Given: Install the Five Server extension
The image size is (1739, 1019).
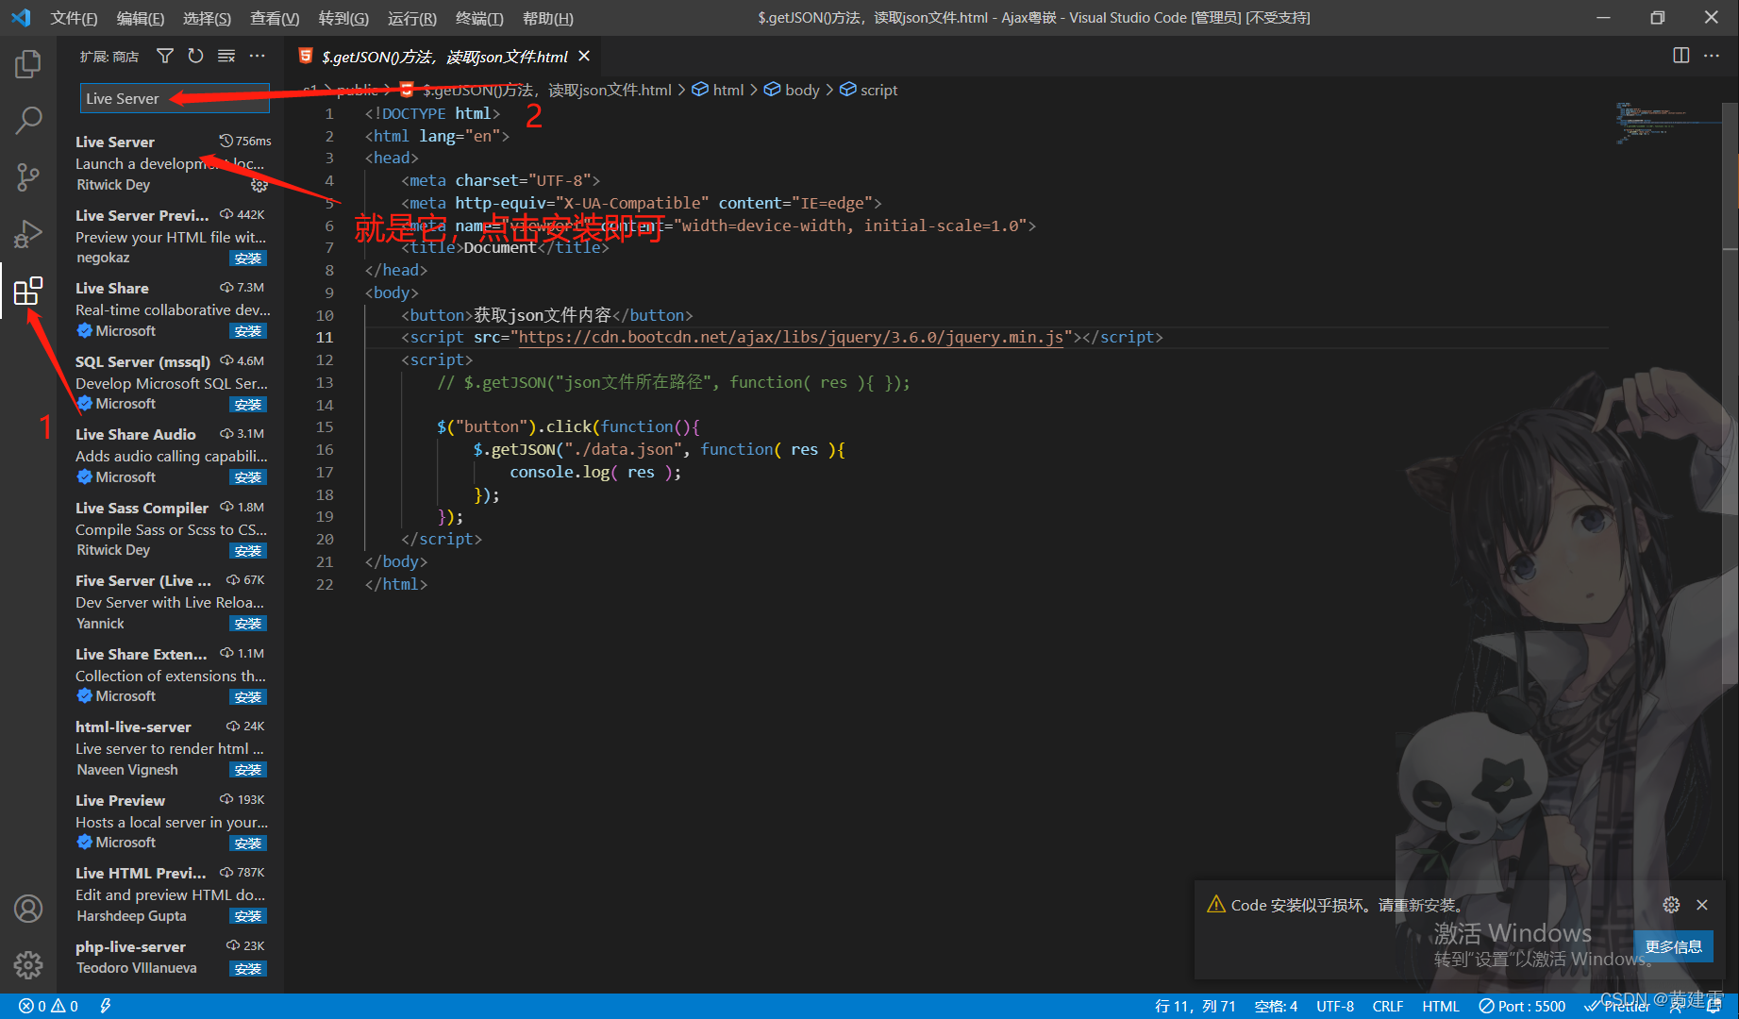Looking at the screenshot, I should (x=248, y=624).
